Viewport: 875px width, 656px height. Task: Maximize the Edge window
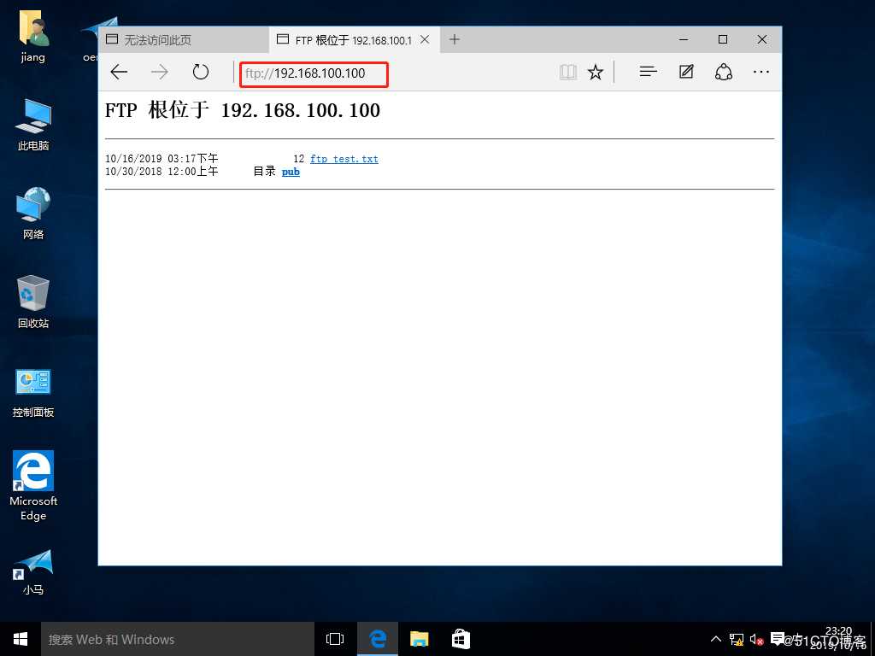[723, 39]
